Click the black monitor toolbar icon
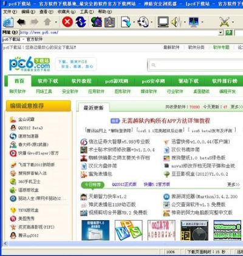The height and width of the screenshot is (256, 243). point(163,22)
